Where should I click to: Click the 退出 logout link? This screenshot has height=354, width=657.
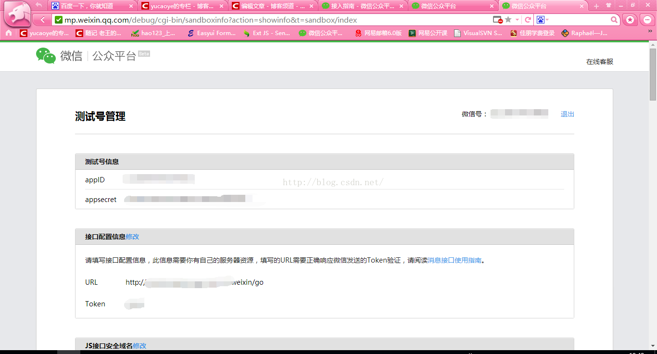568,114
